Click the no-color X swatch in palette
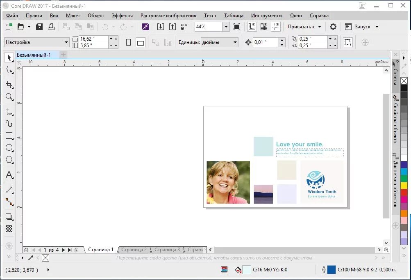This screenshot has height=280, width=411. point(404,81)
